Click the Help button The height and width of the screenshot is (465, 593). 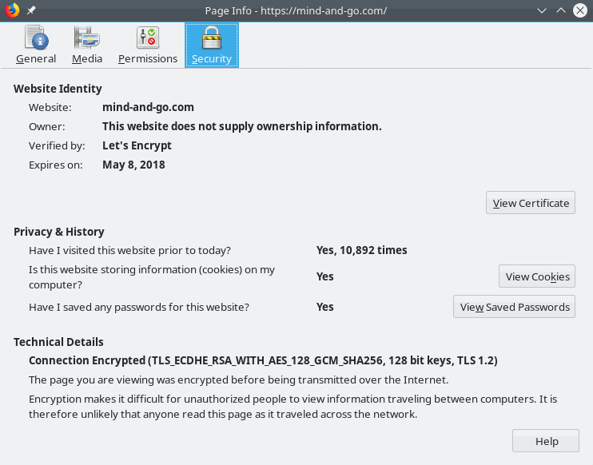[546, 441]
